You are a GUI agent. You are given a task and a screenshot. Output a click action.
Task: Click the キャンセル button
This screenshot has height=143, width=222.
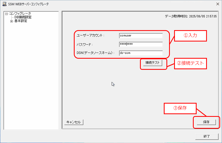point(74,122)
